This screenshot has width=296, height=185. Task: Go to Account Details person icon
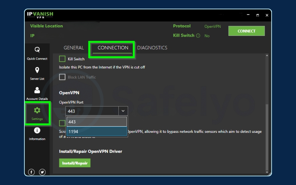tap(37, 90)
